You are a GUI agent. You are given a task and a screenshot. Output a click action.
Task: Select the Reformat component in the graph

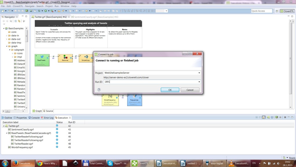click(x=65, y=58)
